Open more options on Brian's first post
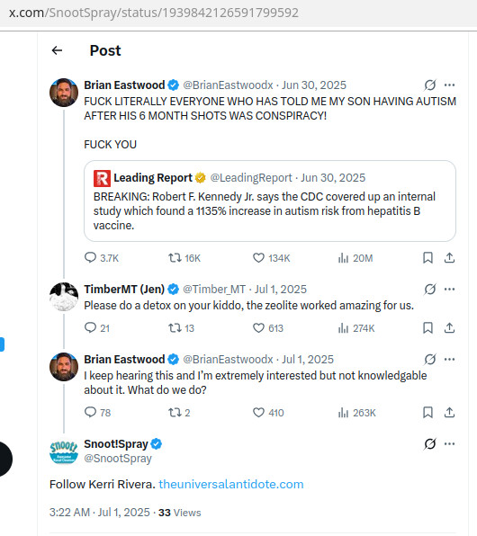Image resolution: width=477 pixels, height=536 pixels. [449, 85]
